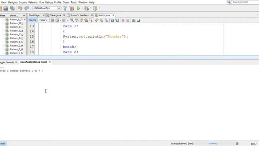Click the Uncomment editor toolbar icon
The height and width of the screenshot is (146, 259).
point(138,20)
